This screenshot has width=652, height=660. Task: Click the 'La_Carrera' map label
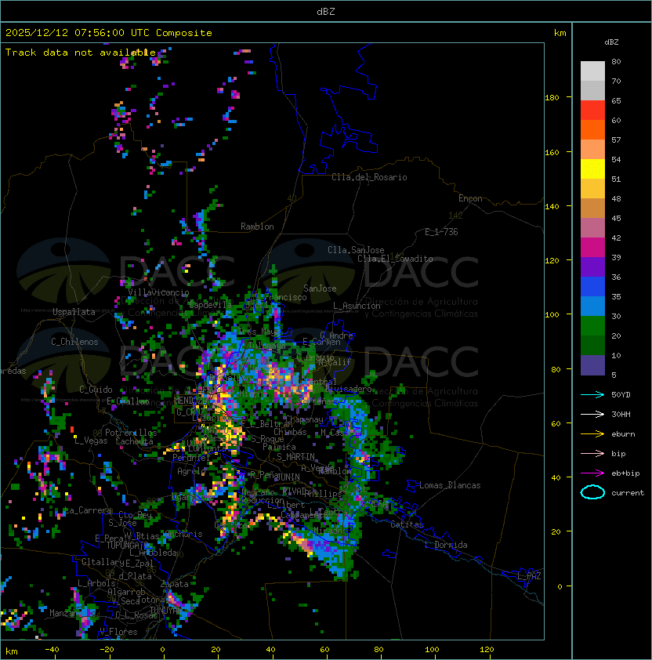[88, 510]
